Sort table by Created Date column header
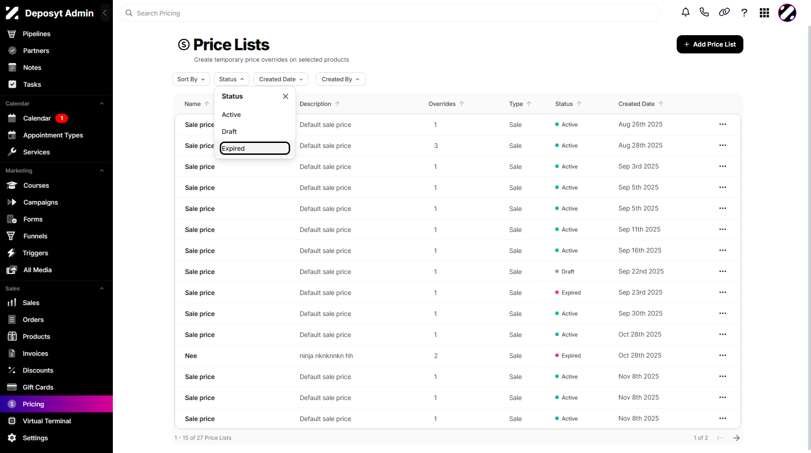811x453 pixels. click(641, 104)
